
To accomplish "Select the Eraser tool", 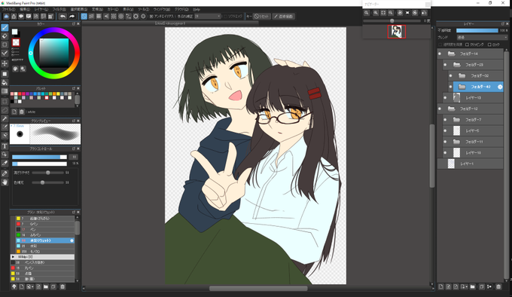I will pyautogui.click(x=5, y=36).
